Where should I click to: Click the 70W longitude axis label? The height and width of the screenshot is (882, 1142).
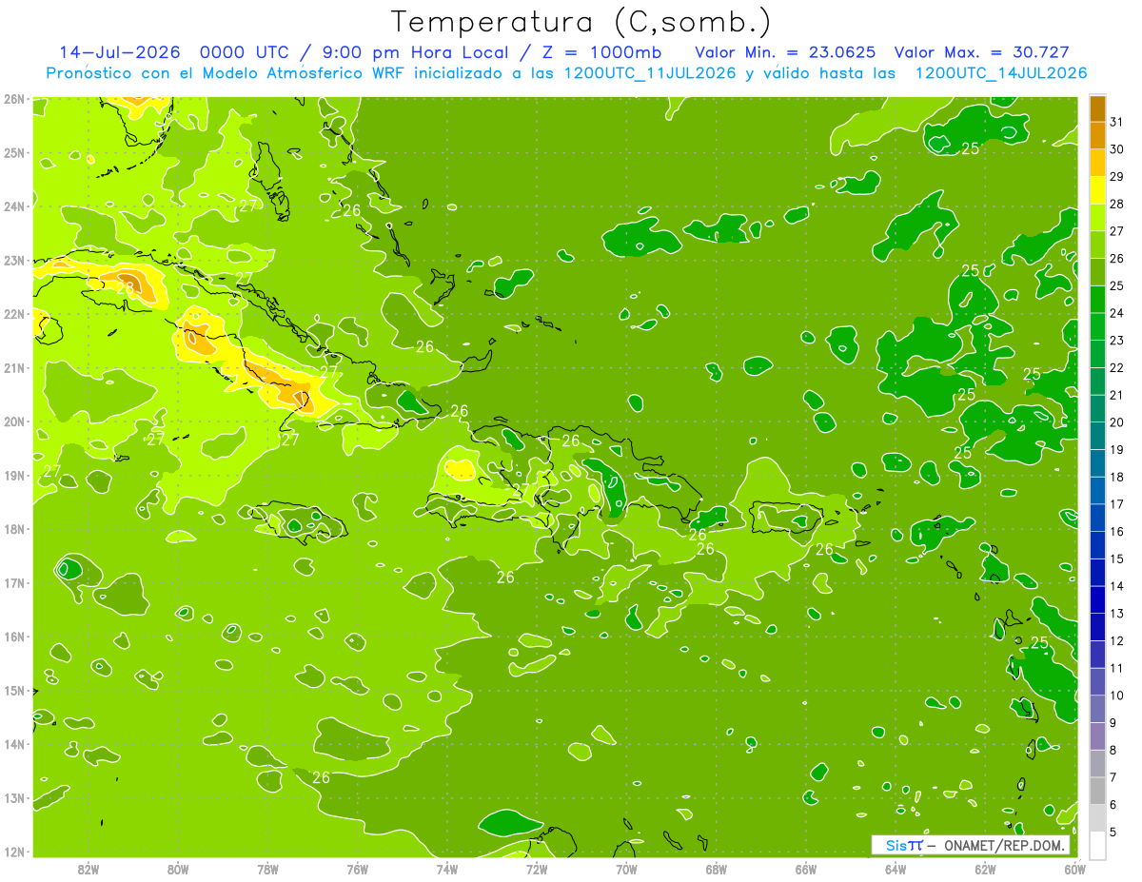626,869
